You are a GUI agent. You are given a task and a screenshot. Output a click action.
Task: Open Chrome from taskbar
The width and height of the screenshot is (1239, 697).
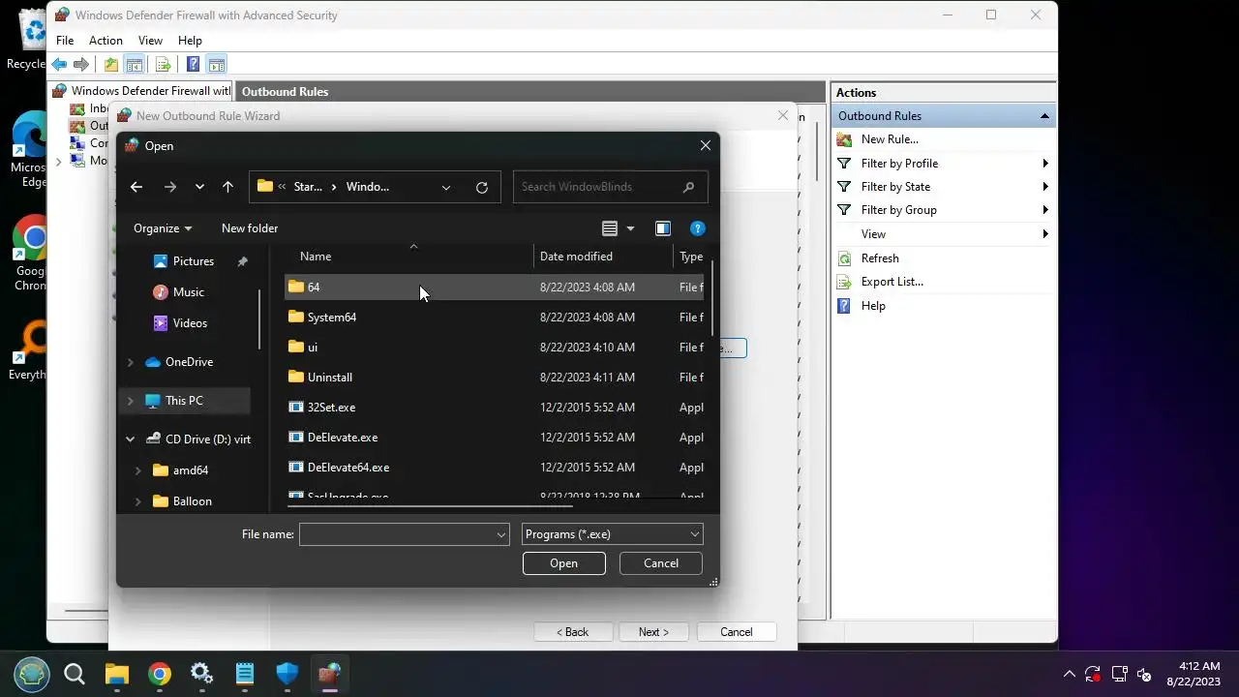(160, 674)
